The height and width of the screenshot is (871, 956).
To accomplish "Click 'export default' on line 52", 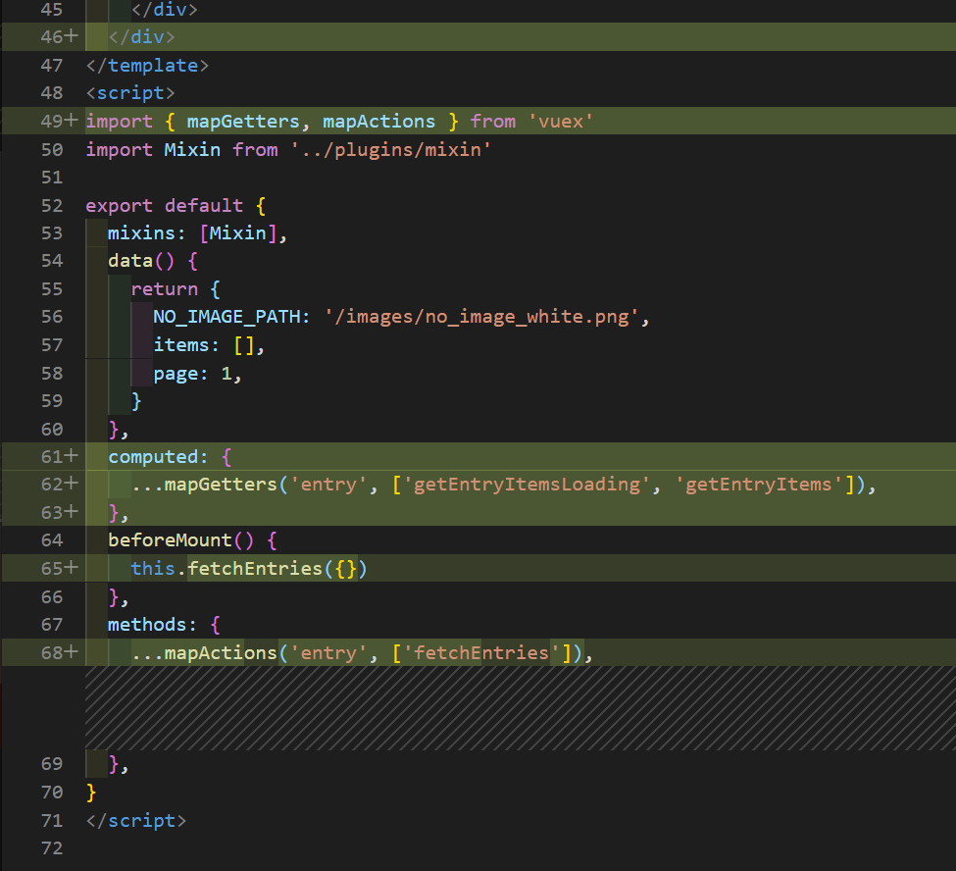I will pyautogui.click(x=164, y=206).
